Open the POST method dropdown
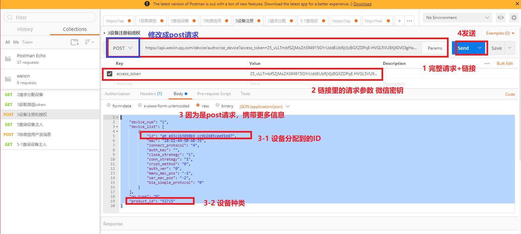Image resolution: width=521 pixels, height=234 pixels. [x=123, y=48]
